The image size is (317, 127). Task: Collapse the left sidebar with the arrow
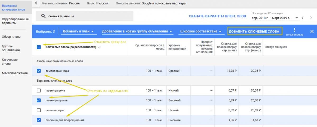pyautogui.click(x=36, y=3)
